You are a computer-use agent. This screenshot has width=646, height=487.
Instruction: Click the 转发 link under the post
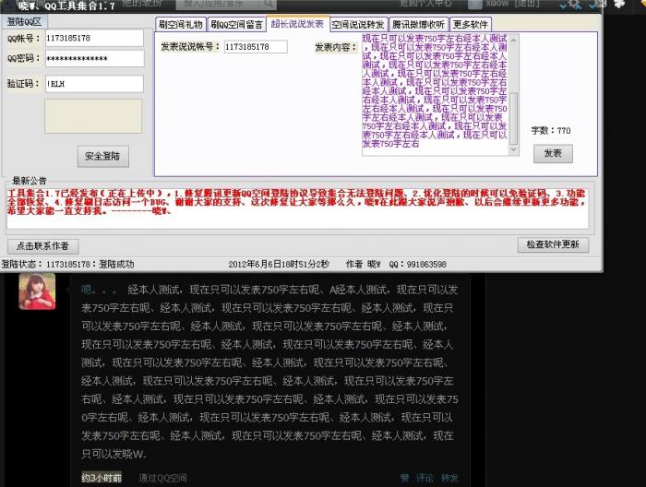449,478
